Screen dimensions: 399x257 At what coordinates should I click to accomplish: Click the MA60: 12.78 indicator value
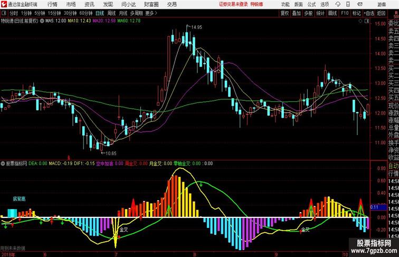129,21
